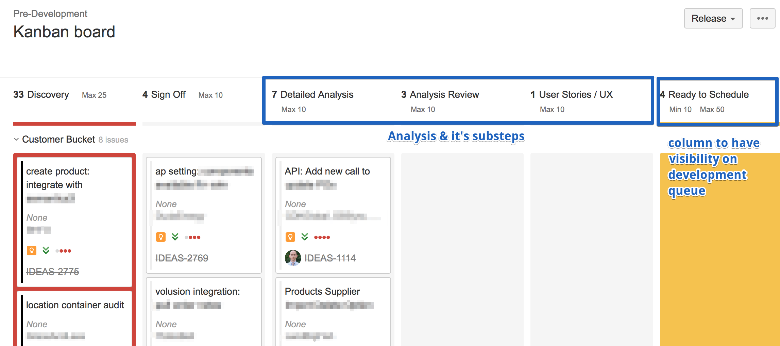
Task: Open issue key IDEAS-1114
Action: (x=330, y=258)
